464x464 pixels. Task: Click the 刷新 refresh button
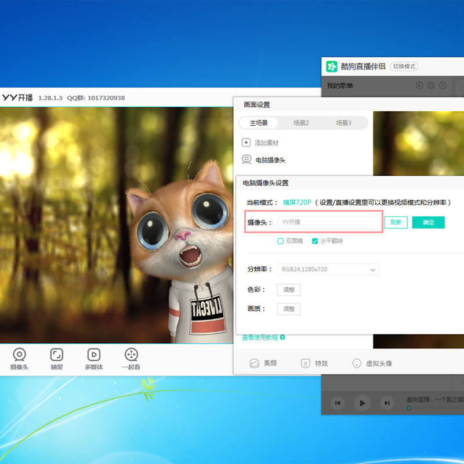click(x=396, y=222)
